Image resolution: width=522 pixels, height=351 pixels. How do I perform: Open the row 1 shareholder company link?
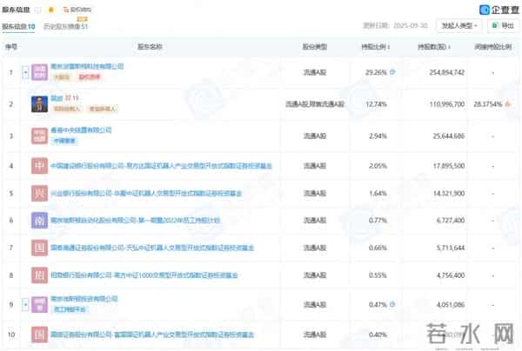point(87,66)
